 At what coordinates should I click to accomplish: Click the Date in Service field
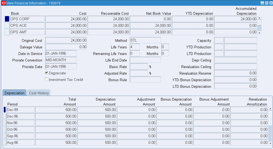pos(61,53)
